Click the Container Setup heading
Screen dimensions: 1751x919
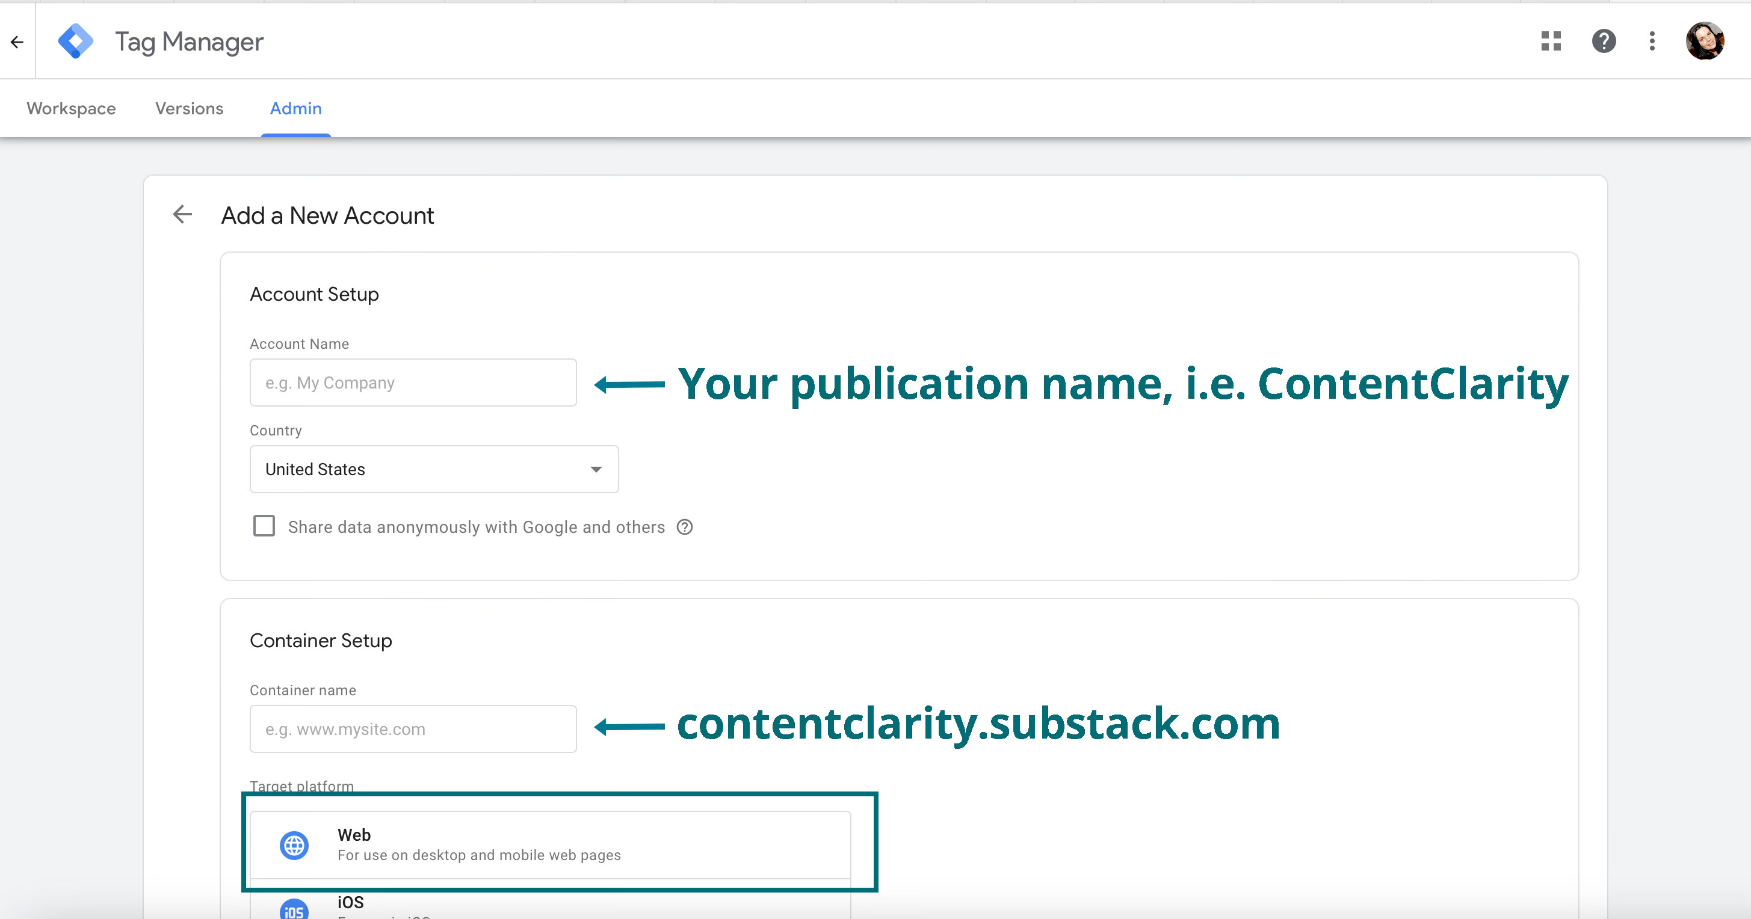pyautogui.click(x=321, y=641)
